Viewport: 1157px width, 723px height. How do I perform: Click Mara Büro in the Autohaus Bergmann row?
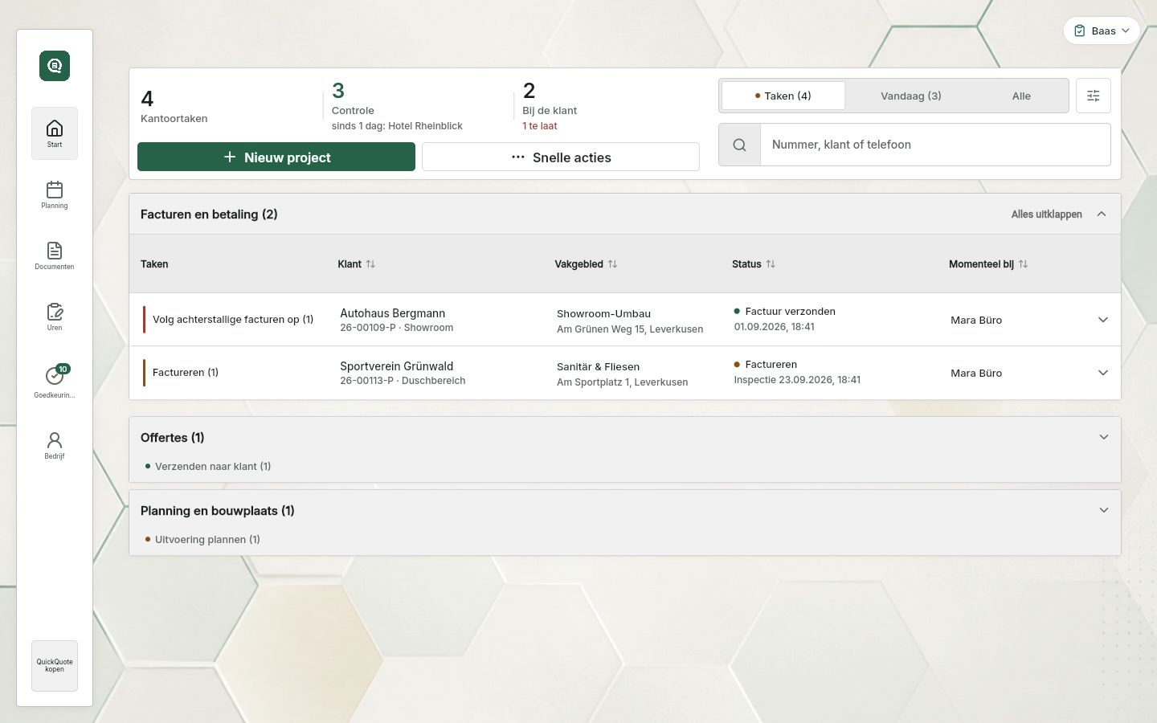976,320
